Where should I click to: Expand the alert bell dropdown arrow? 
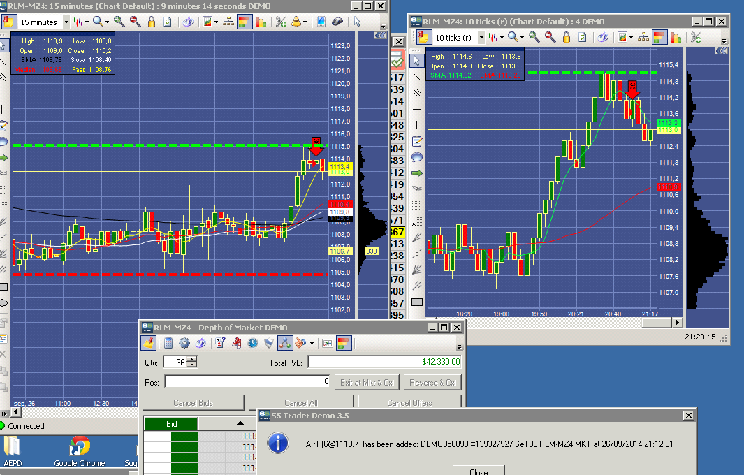pyautogui.click(x=305, y=22)
